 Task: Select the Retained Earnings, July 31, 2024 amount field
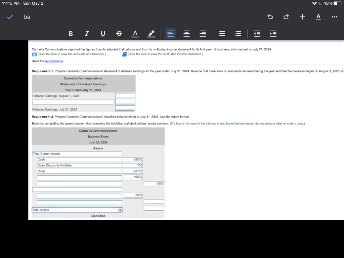pos(125,109)
